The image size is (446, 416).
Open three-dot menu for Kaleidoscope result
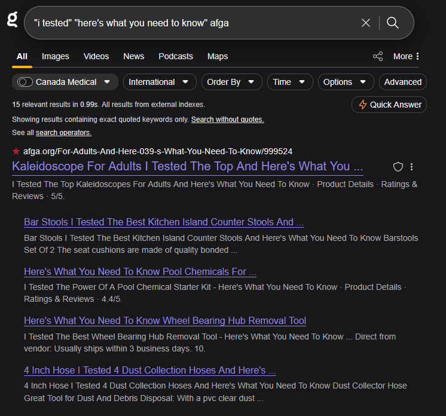pyautogui.click(x=411, y=167)
